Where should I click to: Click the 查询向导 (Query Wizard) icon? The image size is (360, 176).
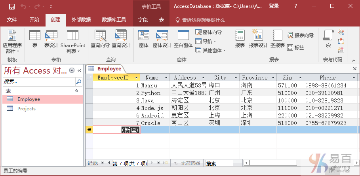[x=100, y=39]
